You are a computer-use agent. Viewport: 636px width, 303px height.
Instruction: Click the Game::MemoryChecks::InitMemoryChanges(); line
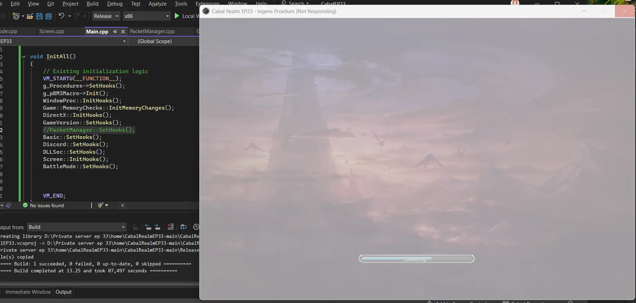tap(108, 108)
